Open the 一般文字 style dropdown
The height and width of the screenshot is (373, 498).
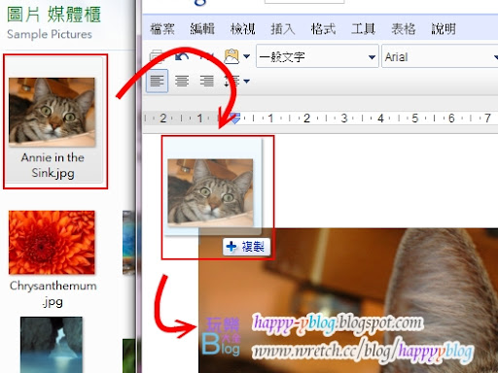[x=317, y=56]
